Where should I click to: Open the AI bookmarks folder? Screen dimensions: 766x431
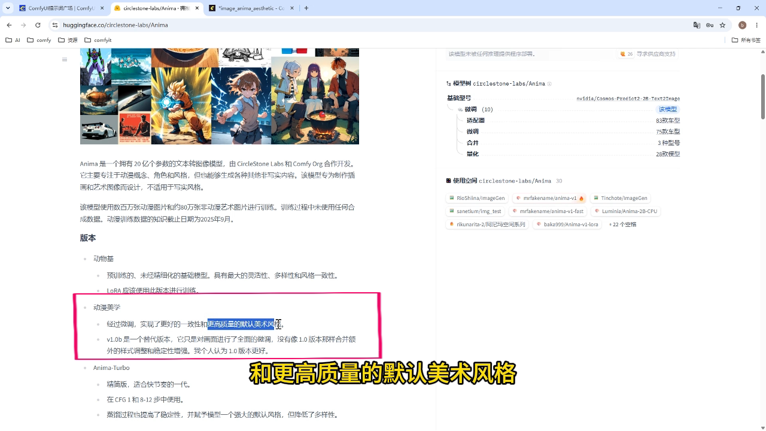coord(13,40)
